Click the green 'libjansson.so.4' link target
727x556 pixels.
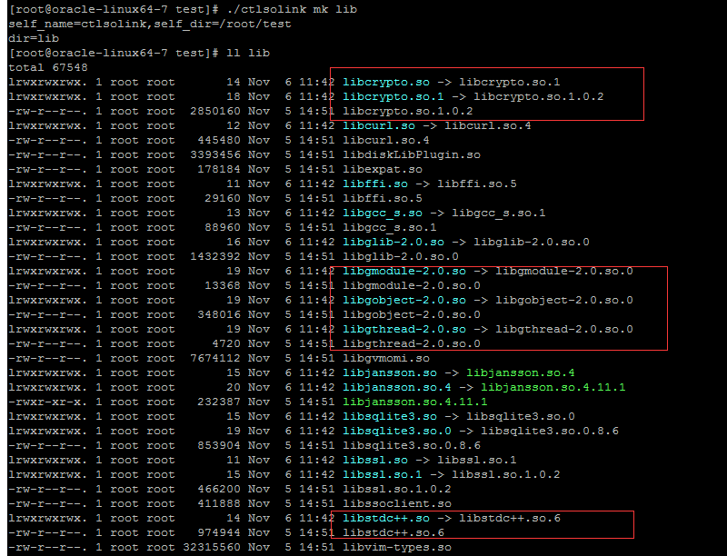click(521, 373)
